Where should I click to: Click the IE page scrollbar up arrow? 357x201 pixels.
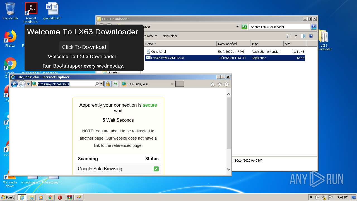pyautogui.click(x=229, y=94)
